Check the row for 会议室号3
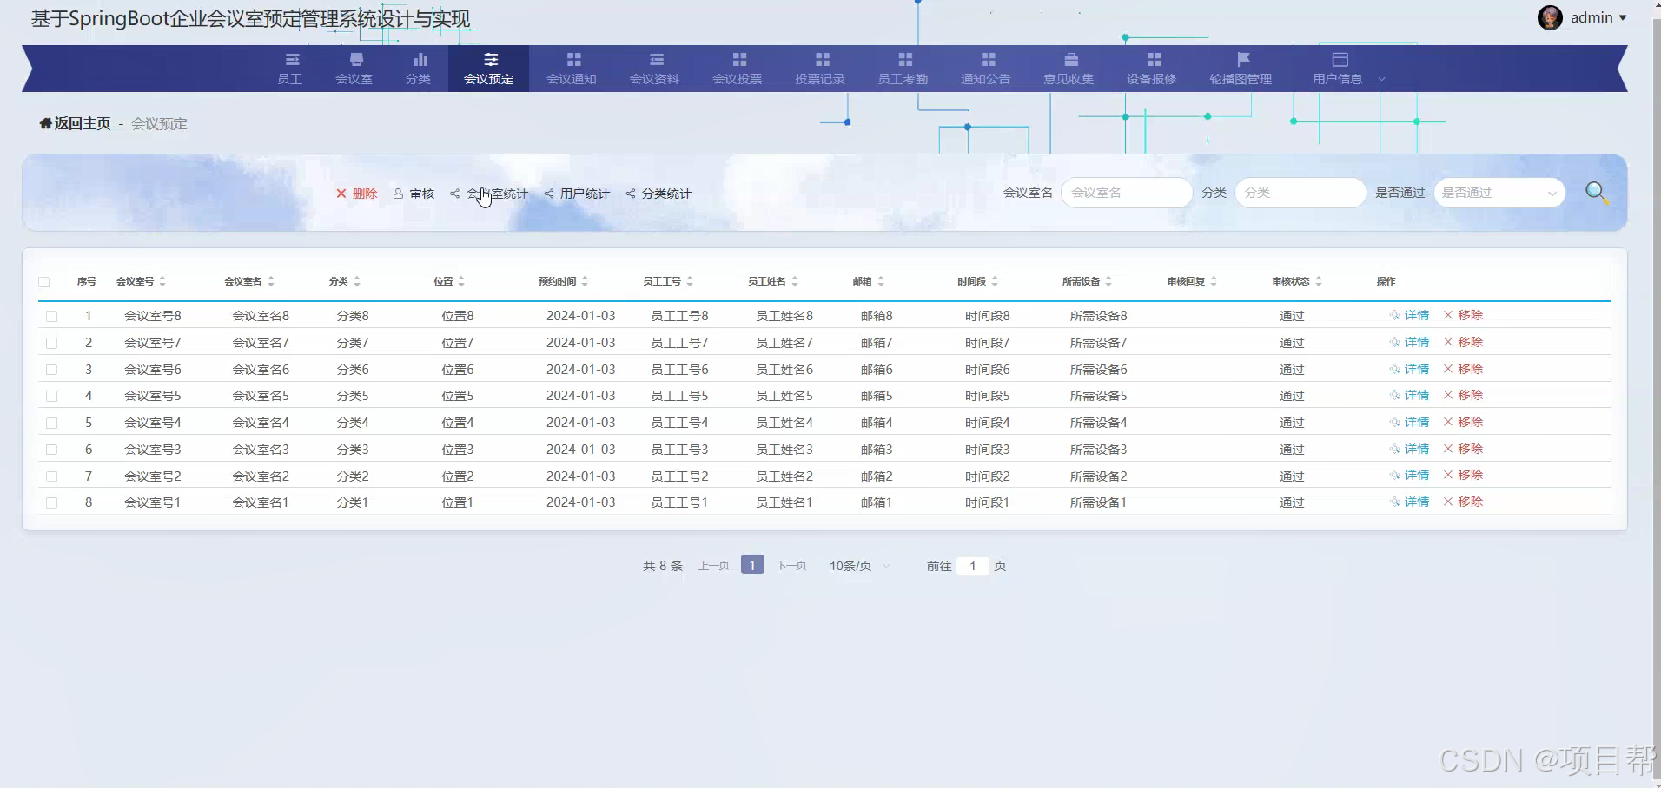The image size is (1661, 788). click(x=52, y=450)
